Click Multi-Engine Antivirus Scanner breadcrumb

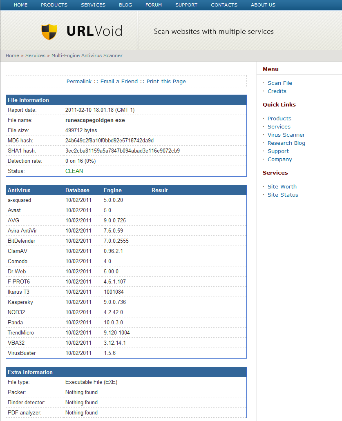click(x=87, y=55)
